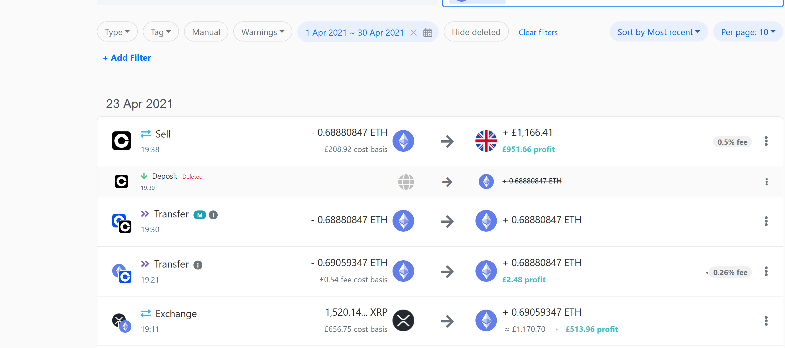Click the 0.5% fee badge
Image resolution: width=785 pixels, height=348 pixels.
pyautogui.click(x=732, y=142)
